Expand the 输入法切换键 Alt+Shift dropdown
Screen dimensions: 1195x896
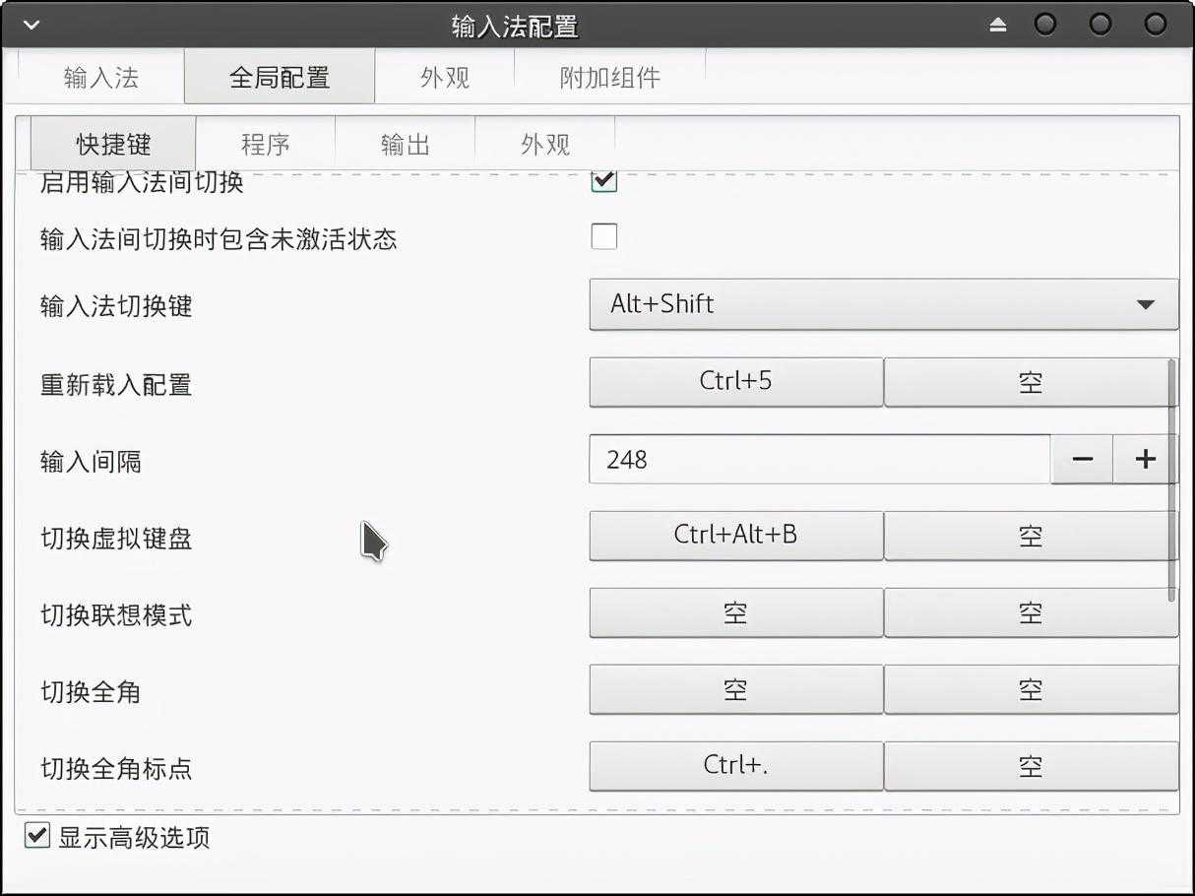[x=883, y=304]
